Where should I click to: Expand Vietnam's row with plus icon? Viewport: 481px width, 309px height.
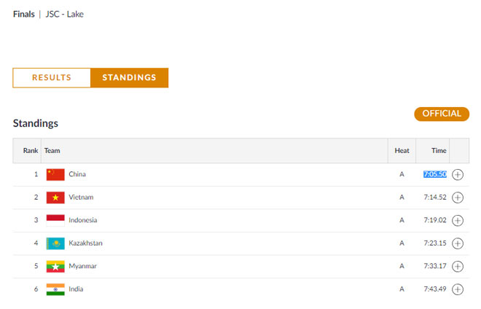pyautogui.click(x=458, y=197)
